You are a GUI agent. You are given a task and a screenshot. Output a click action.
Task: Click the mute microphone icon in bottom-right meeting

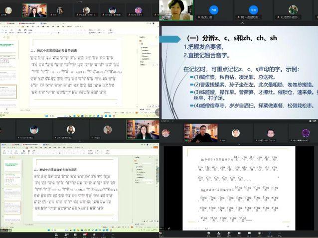(x=162, y=233)
